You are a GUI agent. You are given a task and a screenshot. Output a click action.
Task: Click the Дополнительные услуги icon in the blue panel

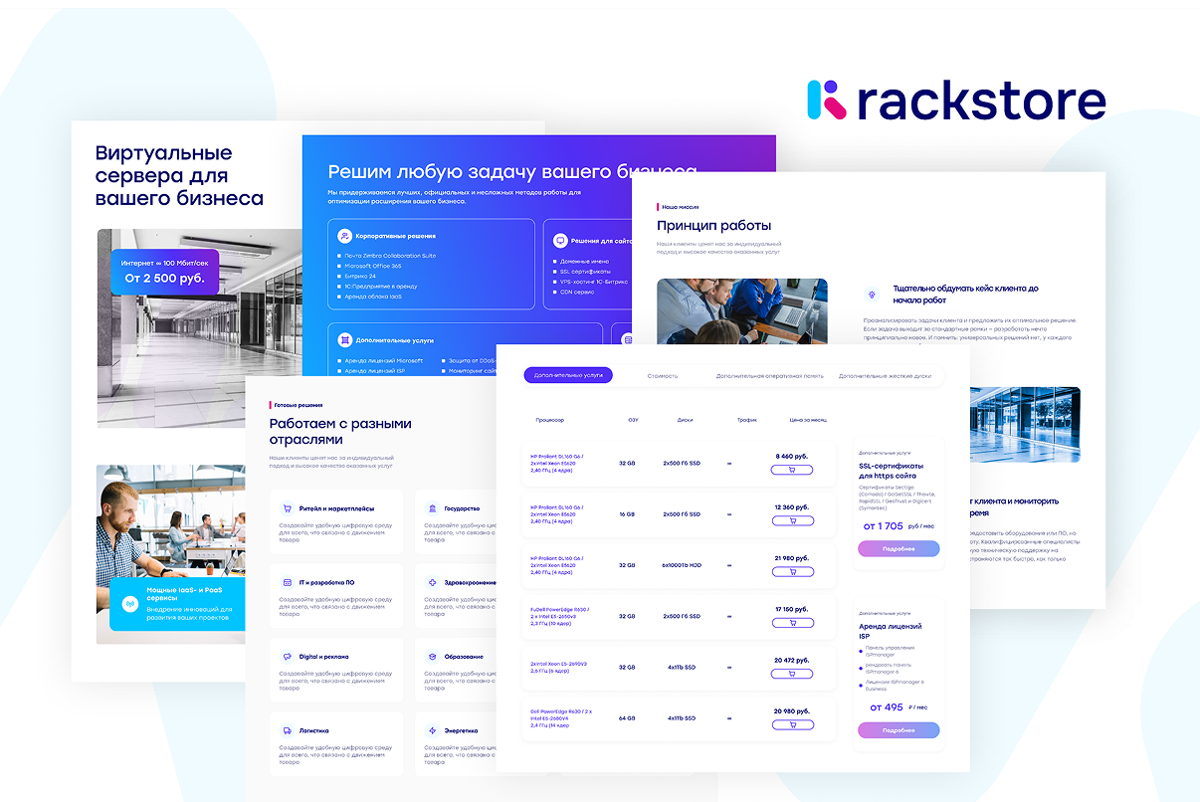(x=344, y=339)
